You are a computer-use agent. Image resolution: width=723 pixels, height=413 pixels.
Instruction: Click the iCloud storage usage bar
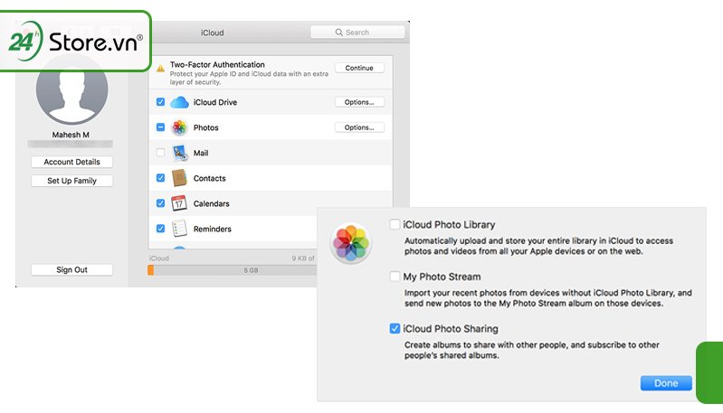[233, 269]
